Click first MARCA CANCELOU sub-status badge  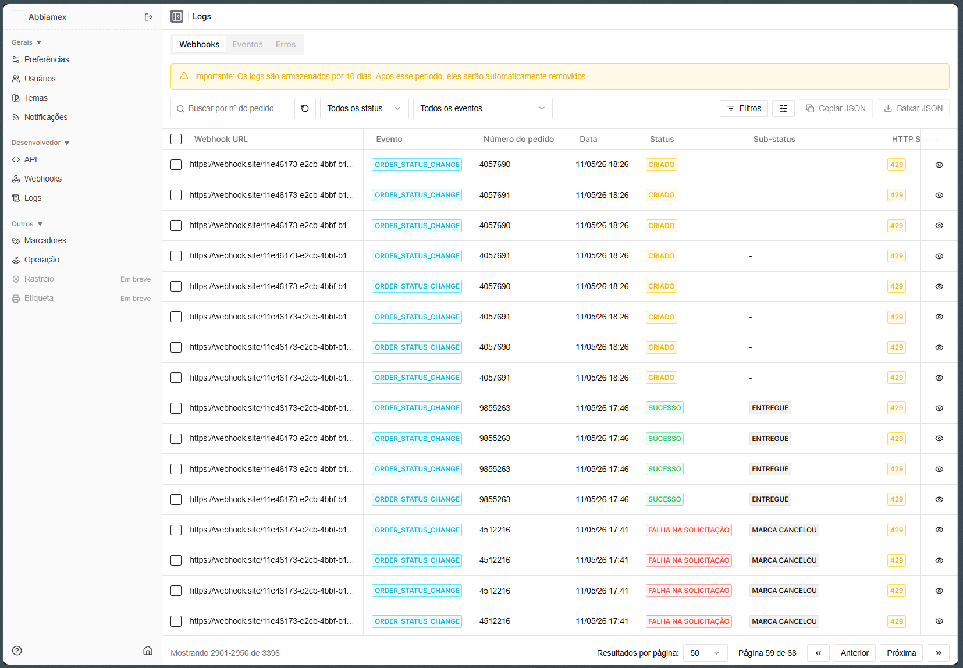pos(784,530)
